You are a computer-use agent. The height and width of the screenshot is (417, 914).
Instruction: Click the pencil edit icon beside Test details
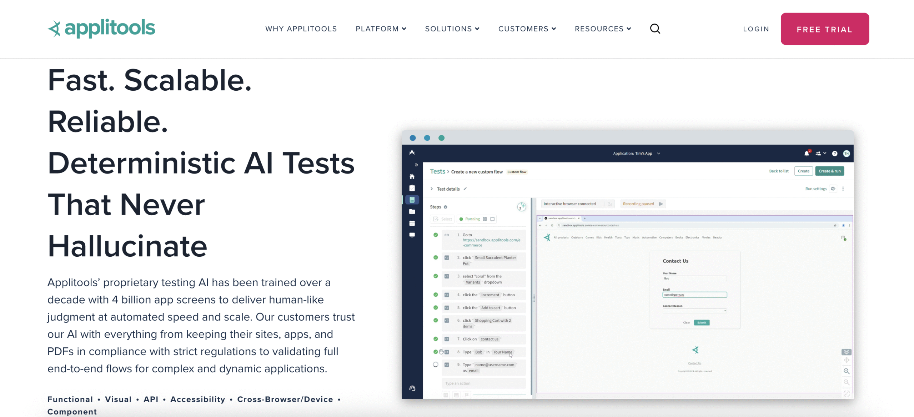[465, 189]
